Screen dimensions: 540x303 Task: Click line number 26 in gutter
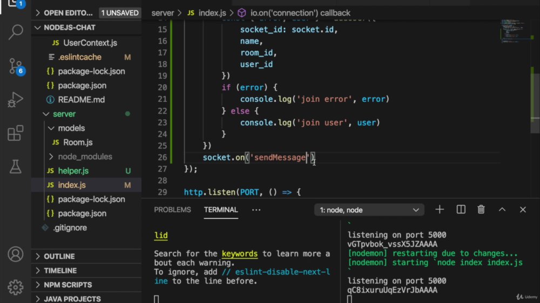(162, 157)
